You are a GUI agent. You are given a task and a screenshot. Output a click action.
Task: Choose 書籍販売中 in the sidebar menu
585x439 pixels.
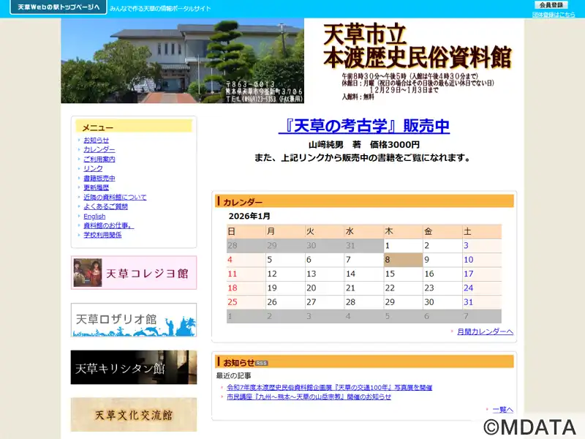99,179
